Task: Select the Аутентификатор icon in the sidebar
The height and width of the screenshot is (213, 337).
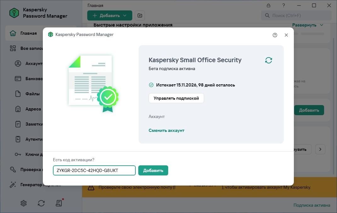Action: point(18,139)
